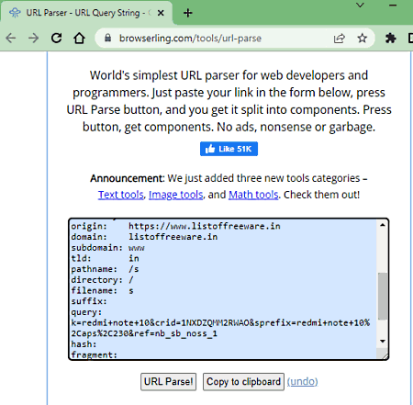Click the 'suffix:' line in results
This screenshot has height=405, width=413.
(x=89, y=301)
